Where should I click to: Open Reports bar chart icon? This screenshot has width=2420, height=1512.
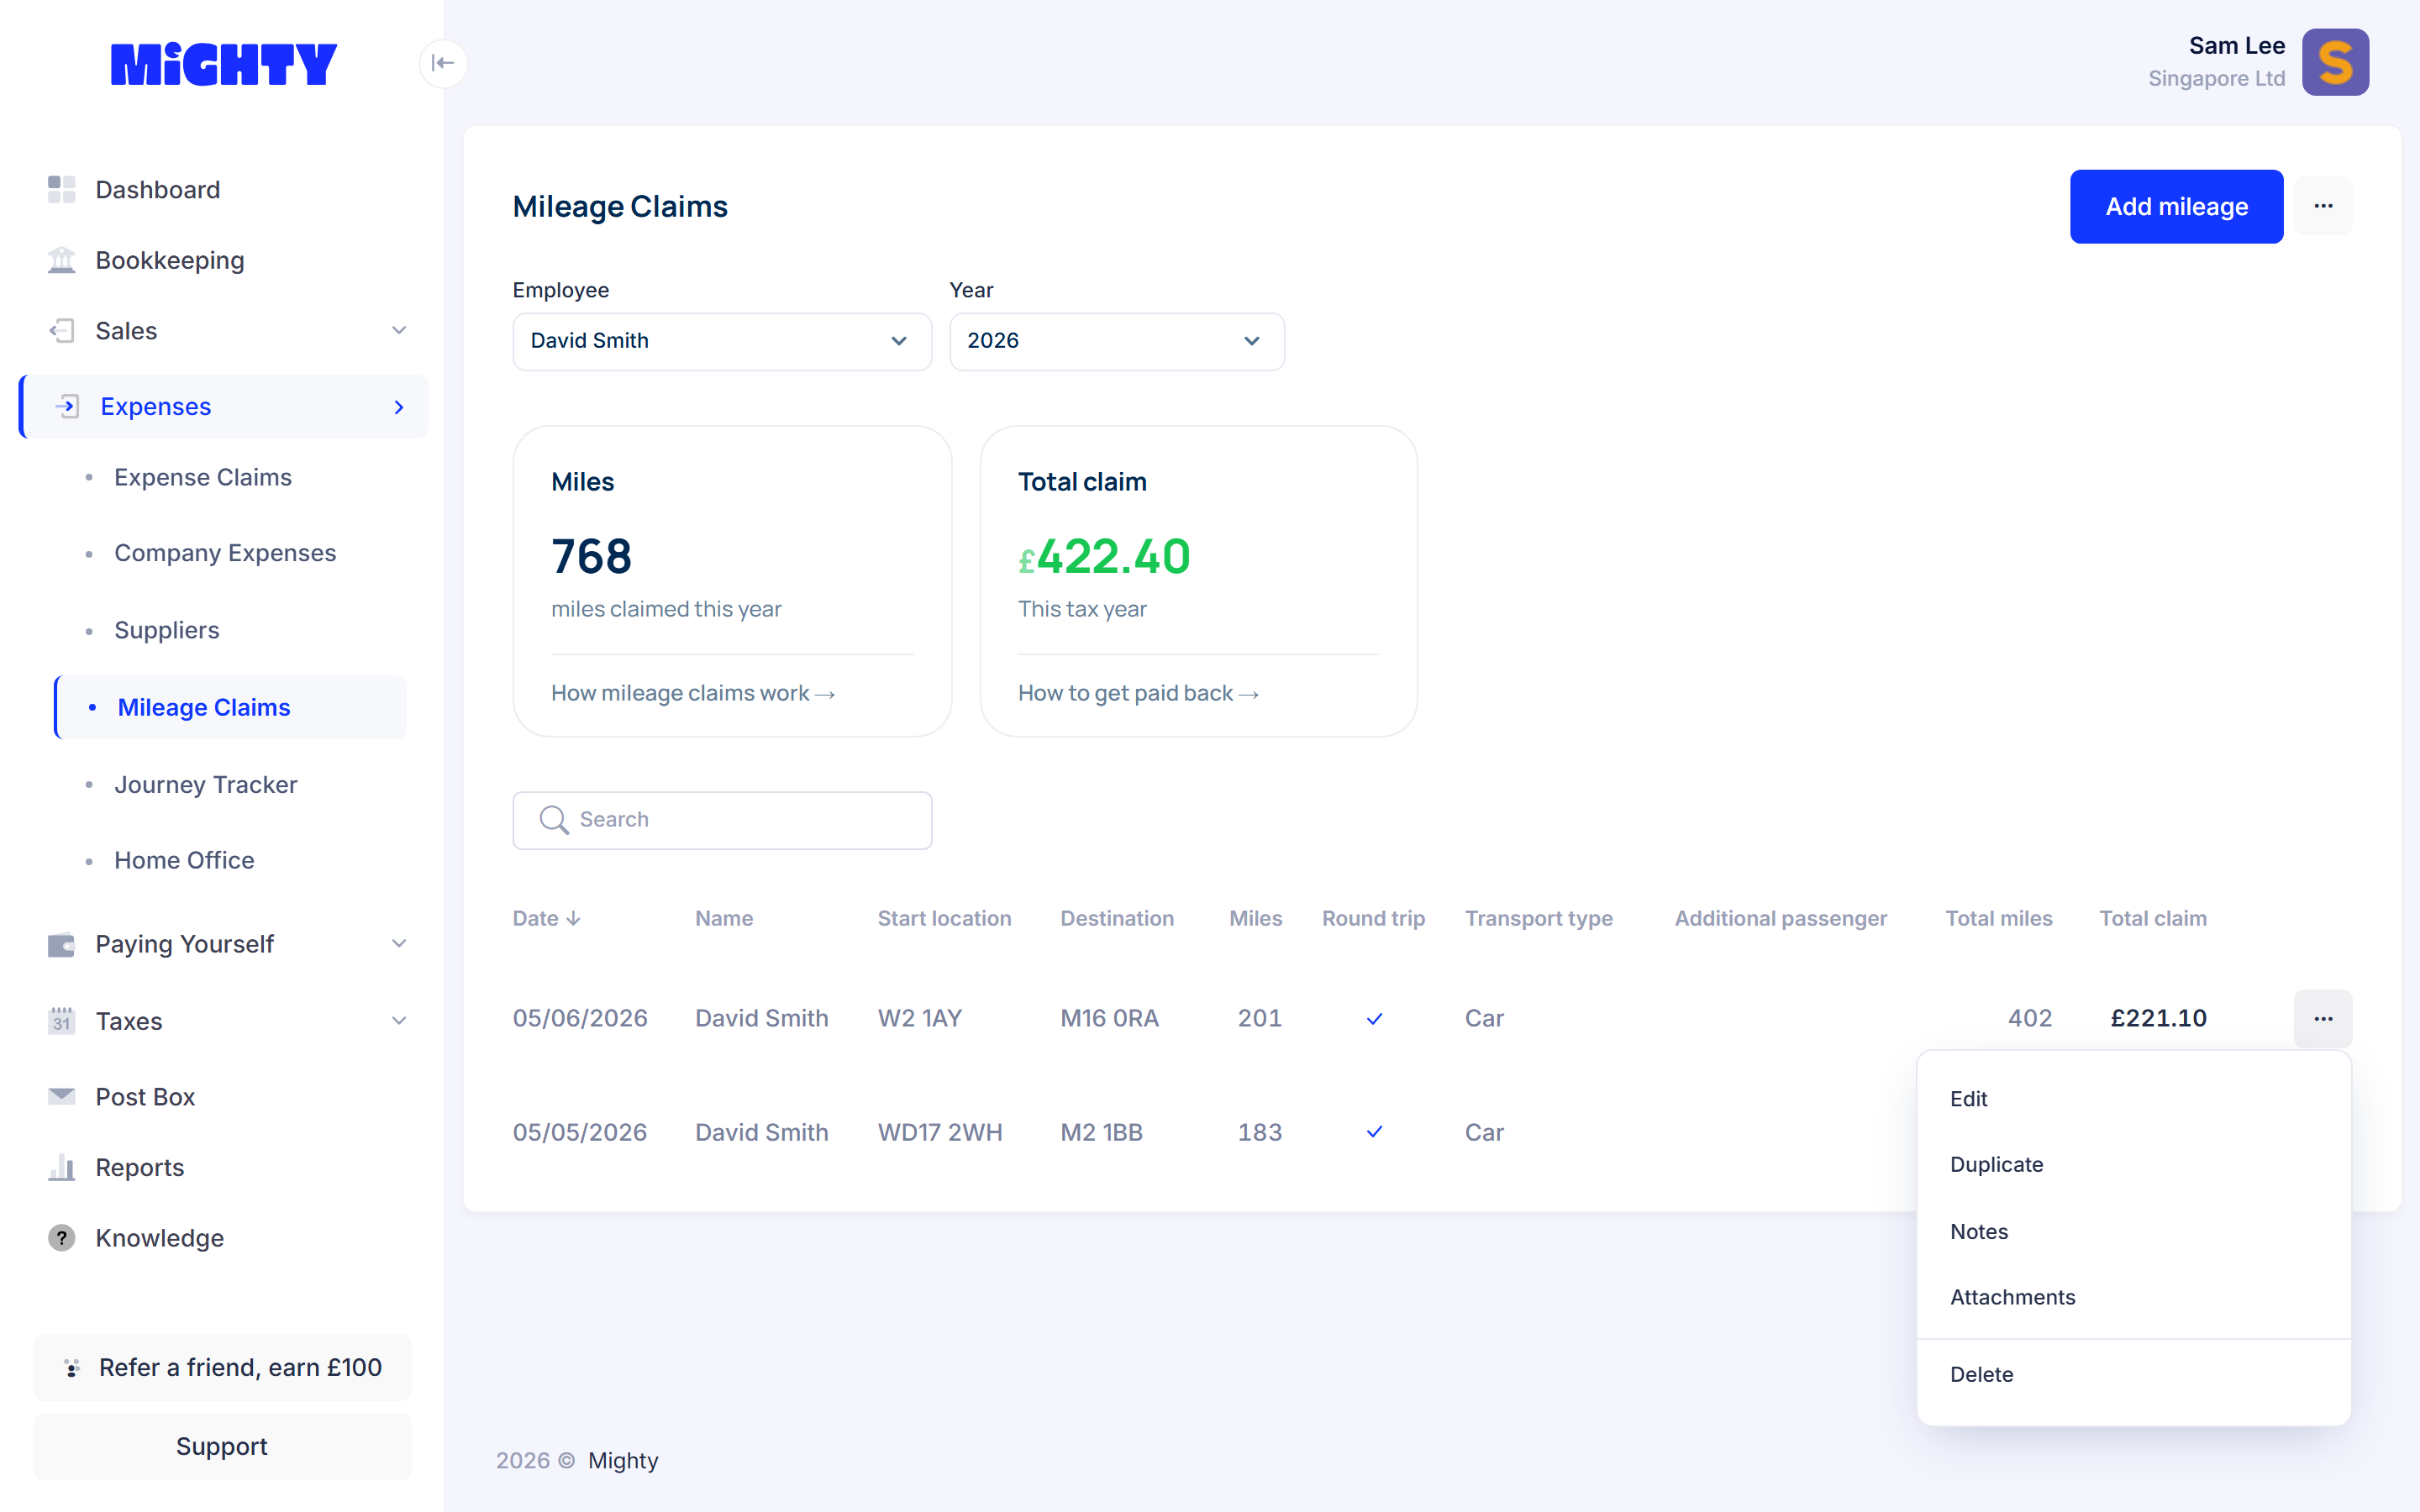pos(62,1167)
